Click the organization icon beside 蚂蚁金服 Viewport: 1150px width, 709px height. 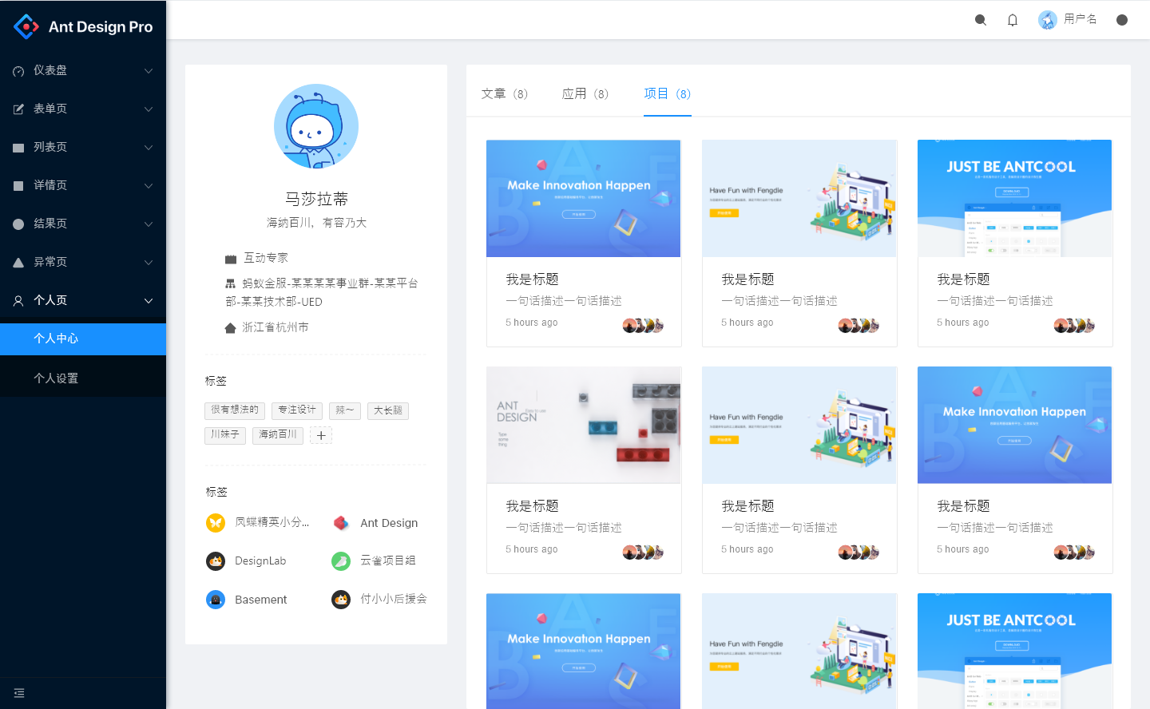pyautogui.click(x=231, y=283)
